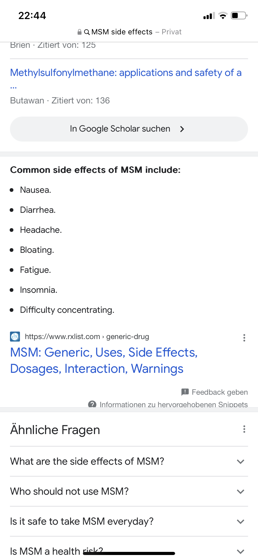Tap the Wi-Fi icon in status bar
The image size is (258, 560).
(x=223, y=16)
